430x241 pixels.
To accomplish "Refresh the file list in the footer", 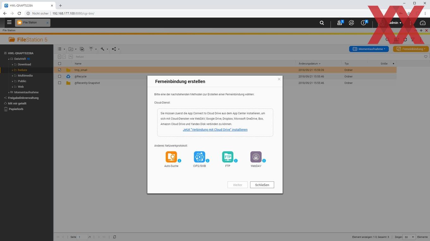I will (x=114, y=237).
